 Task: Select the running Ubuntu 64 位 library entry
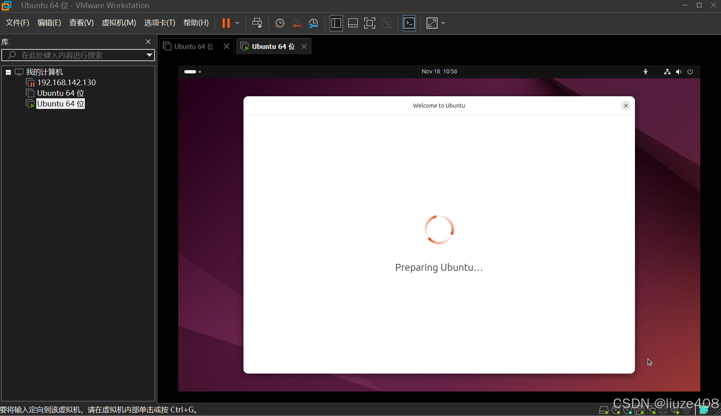coord(60,104)
